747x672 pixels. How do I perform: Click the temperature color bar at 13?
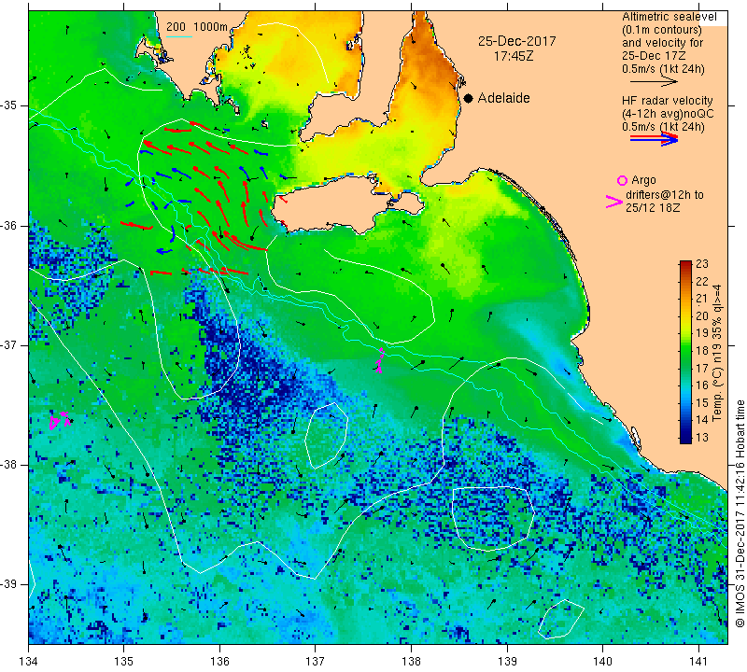pyautogui.click(x=685, y=438)
